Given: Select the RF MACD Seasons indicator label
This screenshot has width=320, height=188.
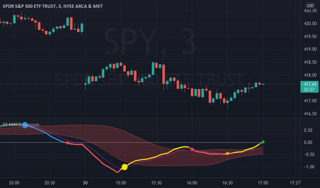Looking at the screenshot, I should pos(21,124).
